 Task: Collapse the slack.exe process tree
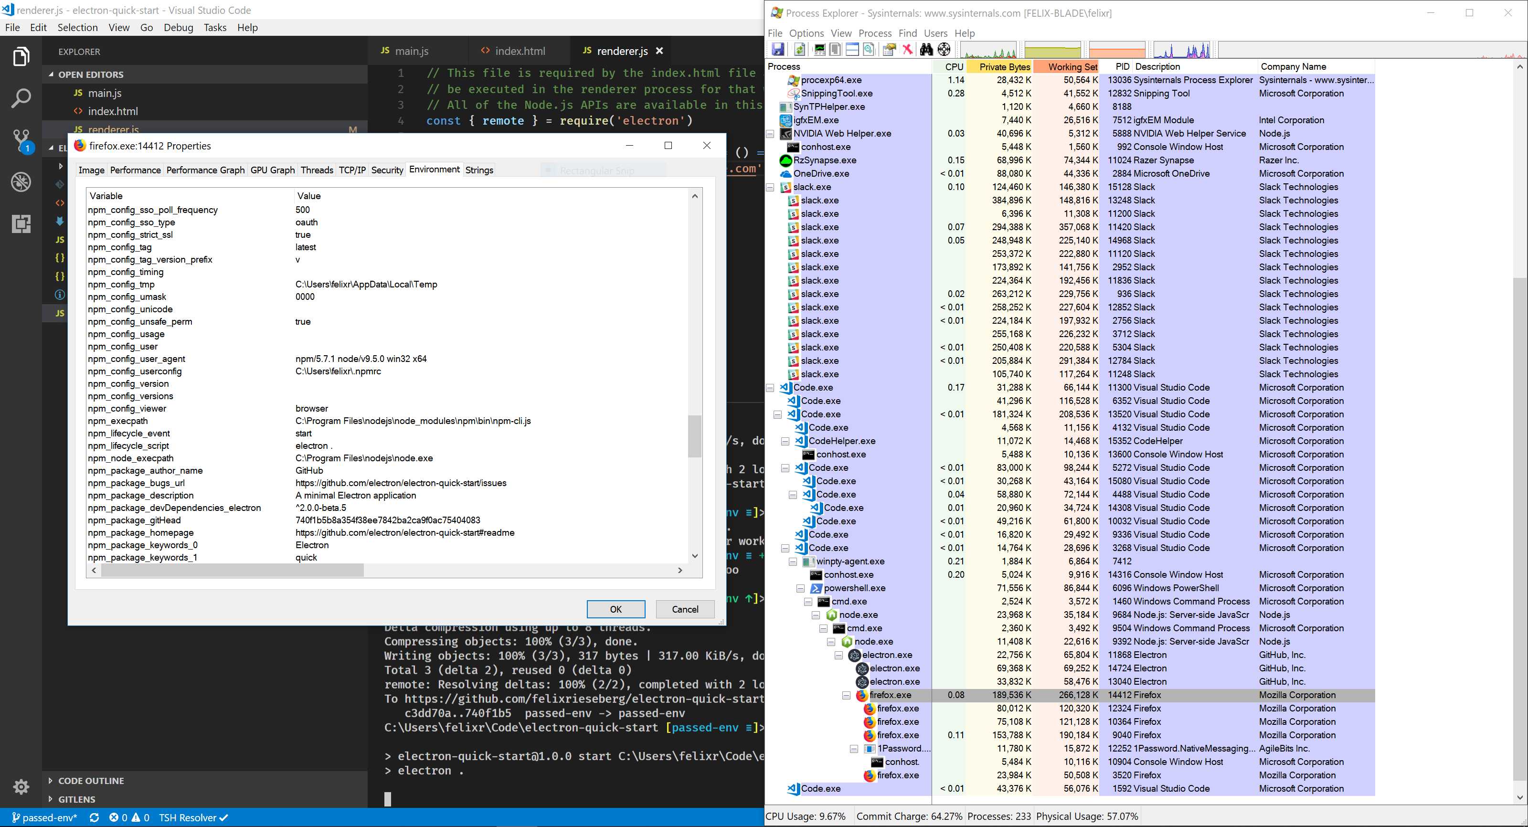[x=770, y=187]
